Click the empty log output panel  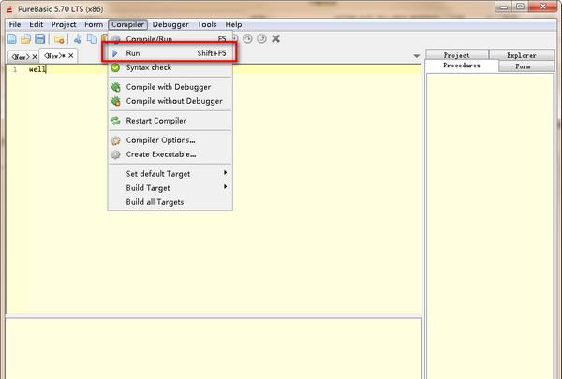click(x=214, y=348)
